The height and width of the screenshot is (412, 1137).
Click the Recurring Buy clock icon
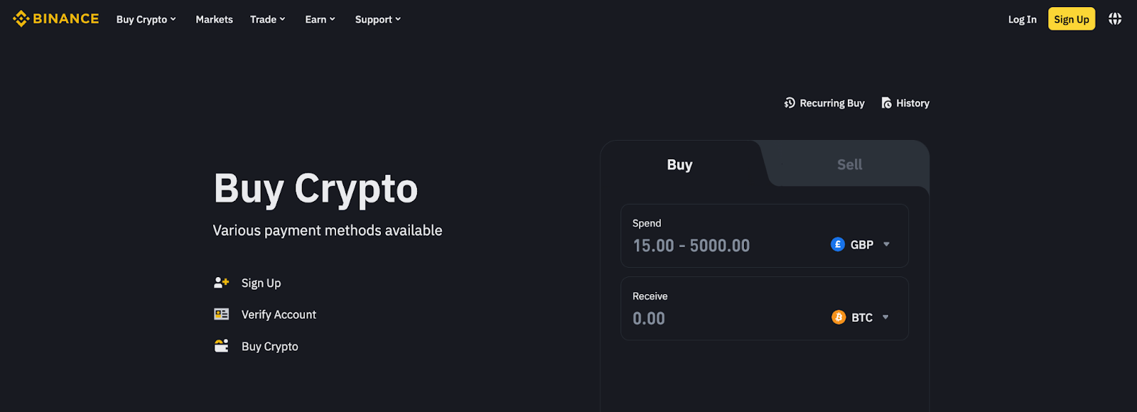click(790, 103)
